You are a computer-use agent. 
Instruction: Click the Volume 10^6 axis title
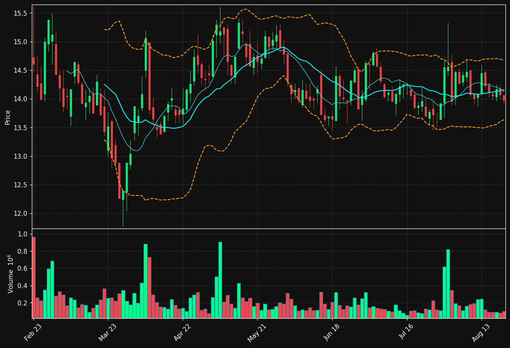pos(10,274)
